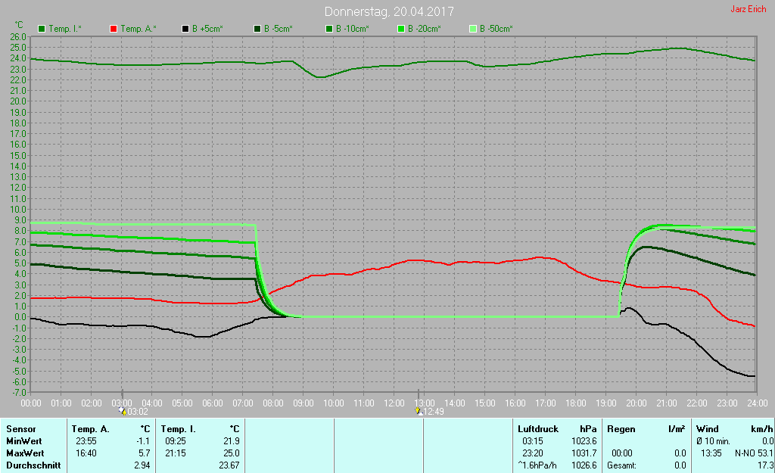Click the Regen column header
This screenshot has width=775, height=473.
pyautogui.click(x=621, y=429)
